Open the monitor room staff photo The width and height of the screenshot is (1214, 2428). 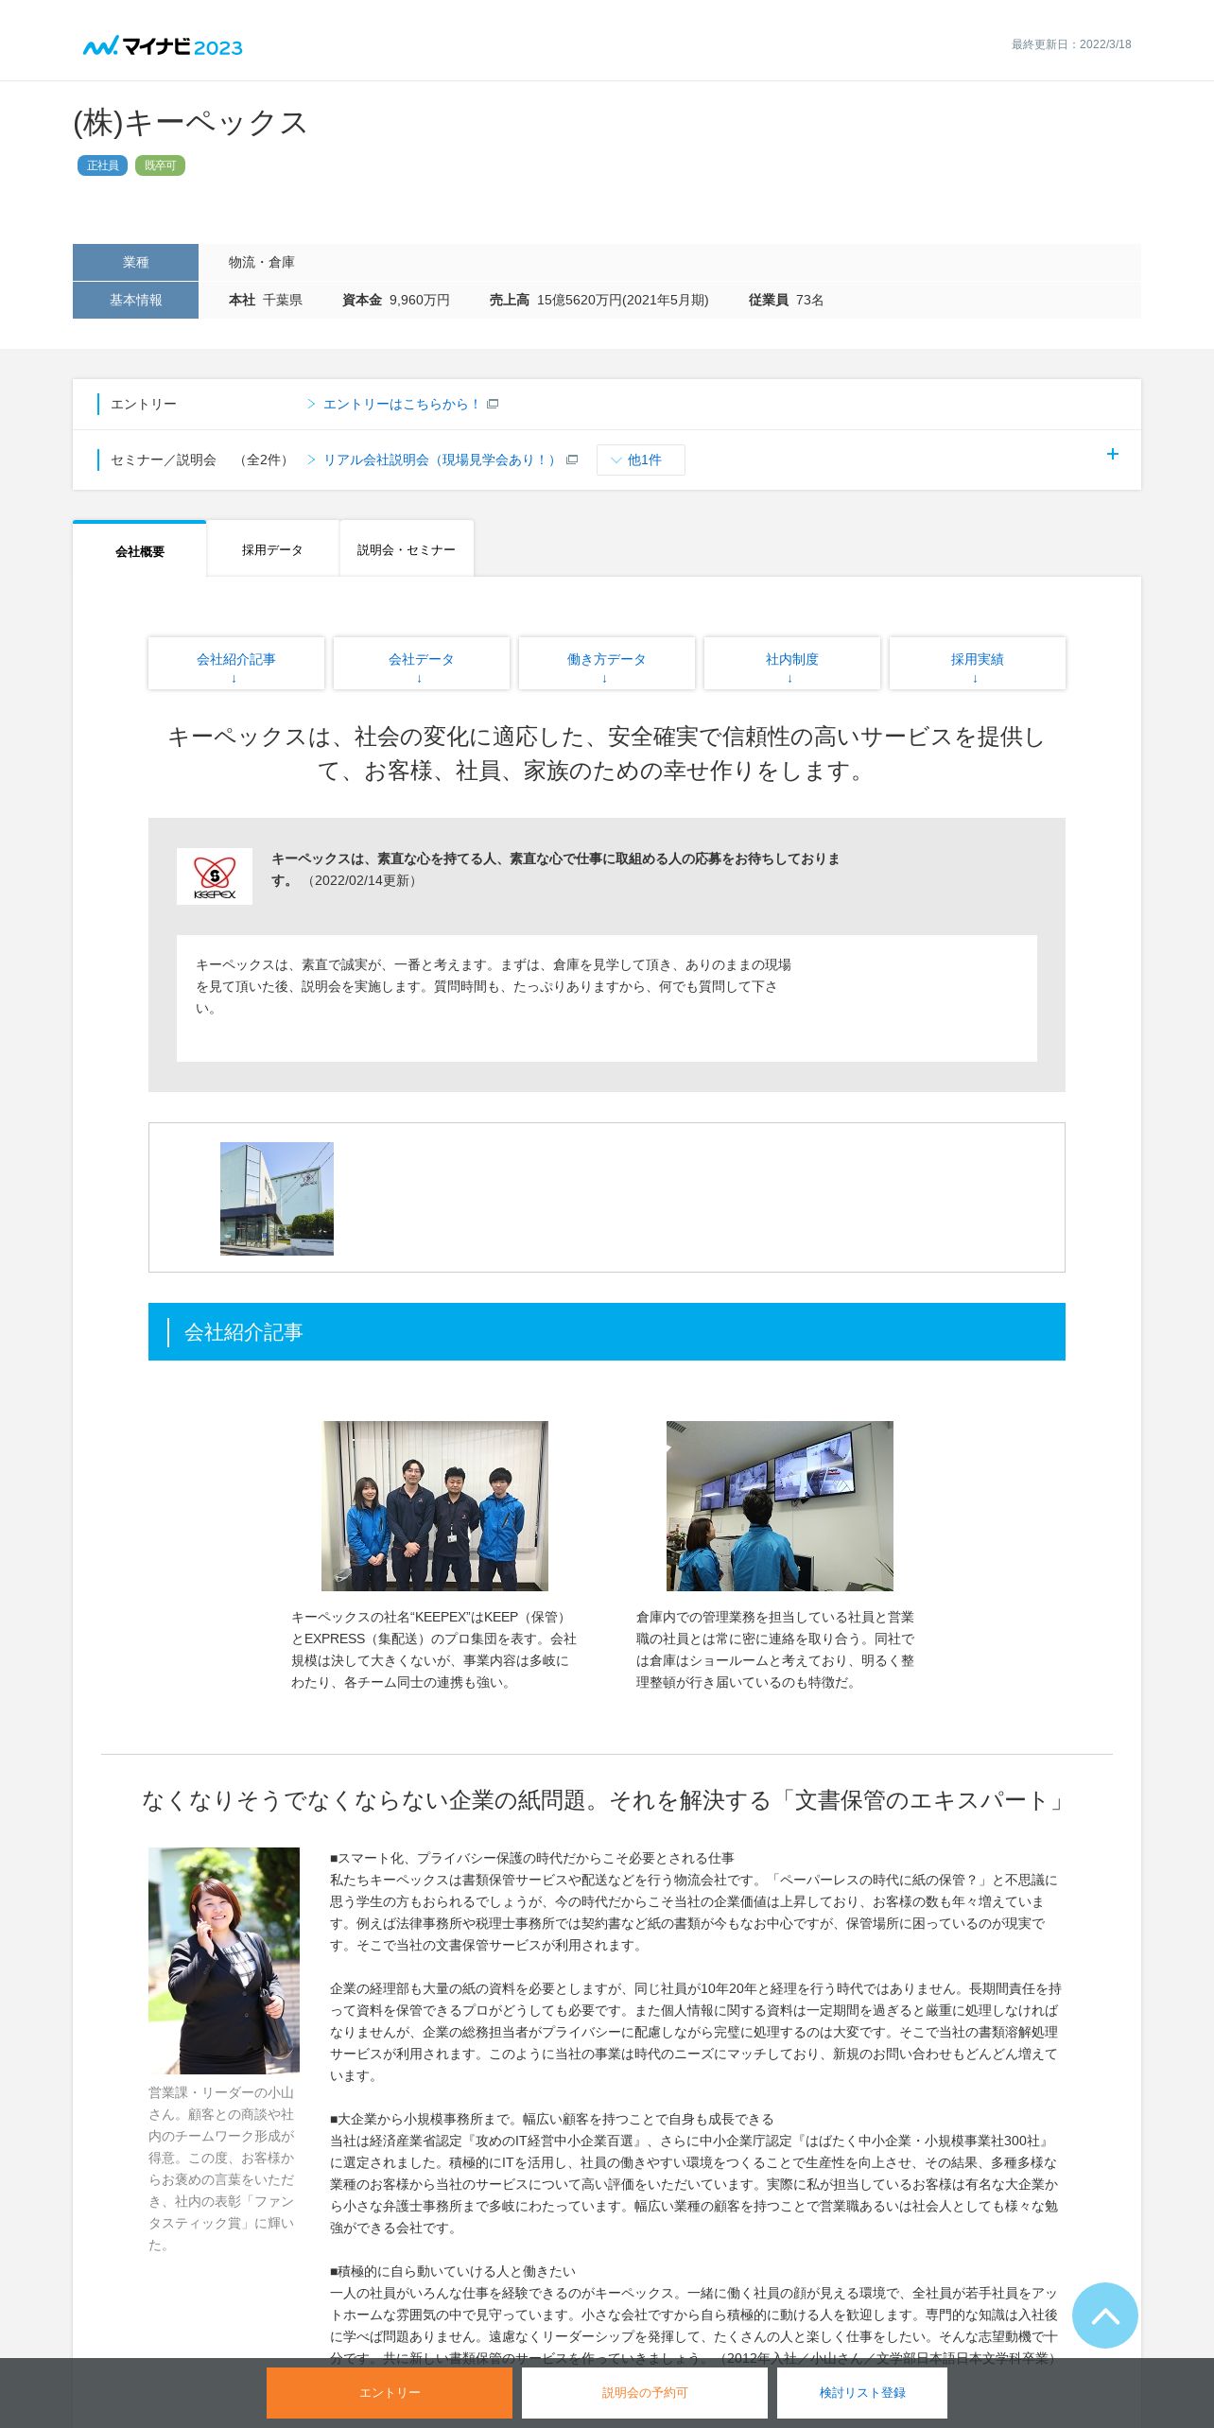click(x=780, y=1505)
